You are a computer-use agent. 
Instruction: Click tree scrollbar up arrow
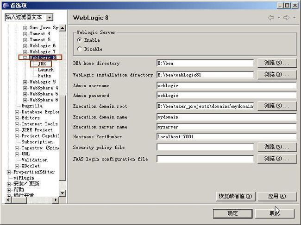tap(63, 28)
